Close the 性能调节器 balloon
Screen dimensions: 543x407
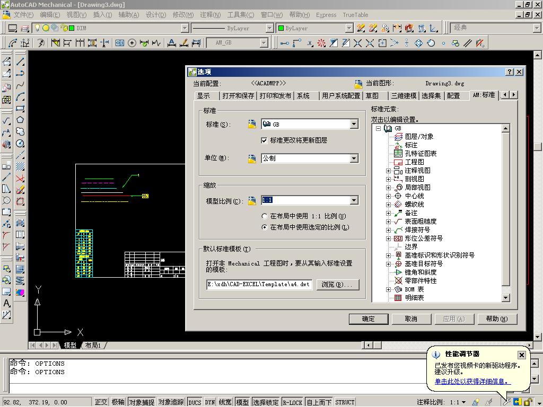(522, 355)
